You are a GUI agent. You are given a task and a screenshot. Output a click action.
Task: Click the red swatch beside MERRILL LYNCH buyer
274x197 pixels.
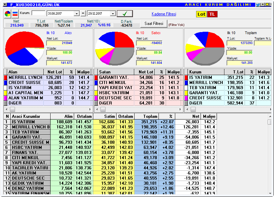coord(5,78)
